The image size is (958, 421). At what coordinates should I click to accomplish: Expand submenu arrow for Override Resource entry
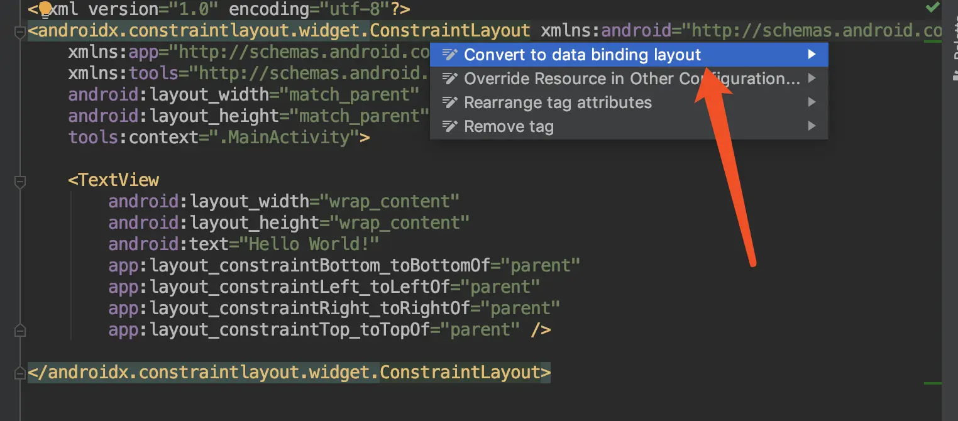click(x=812, y=79)
